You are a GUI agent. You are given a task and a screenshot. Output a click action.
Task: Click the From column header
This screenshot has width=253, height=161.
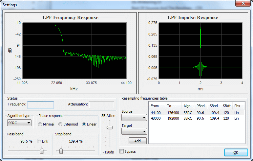[x=157, y=106]
